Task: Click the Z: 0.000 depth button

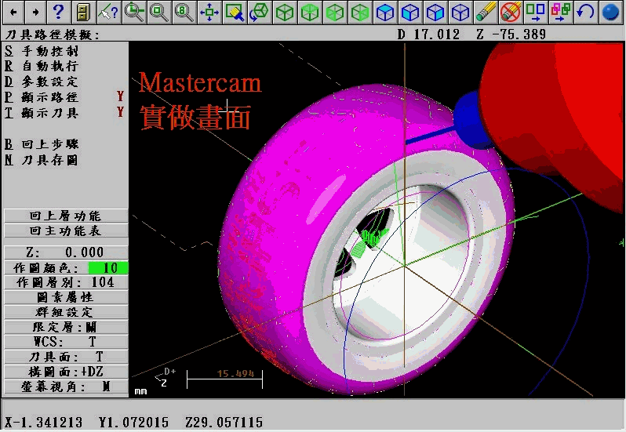Action: click(x=66, y=252)
